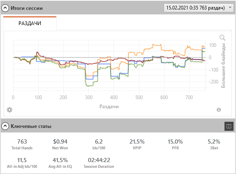
Task: Click the Раздачи x-axis label
Action: [109, 107]
